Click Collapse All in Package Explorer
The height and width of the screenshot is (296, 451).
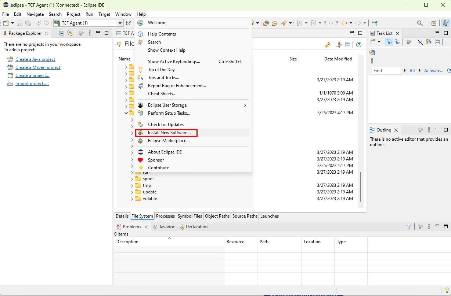point(61,33)
